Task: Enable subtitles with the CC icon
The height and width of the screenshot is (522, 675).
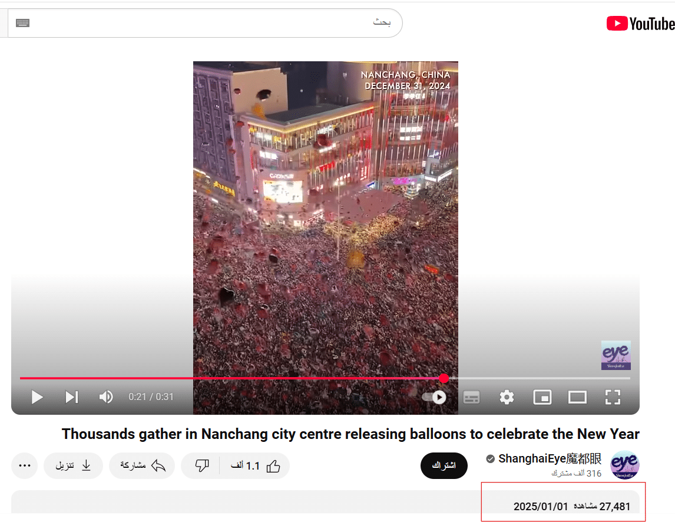Action: (x=471, y=397)
